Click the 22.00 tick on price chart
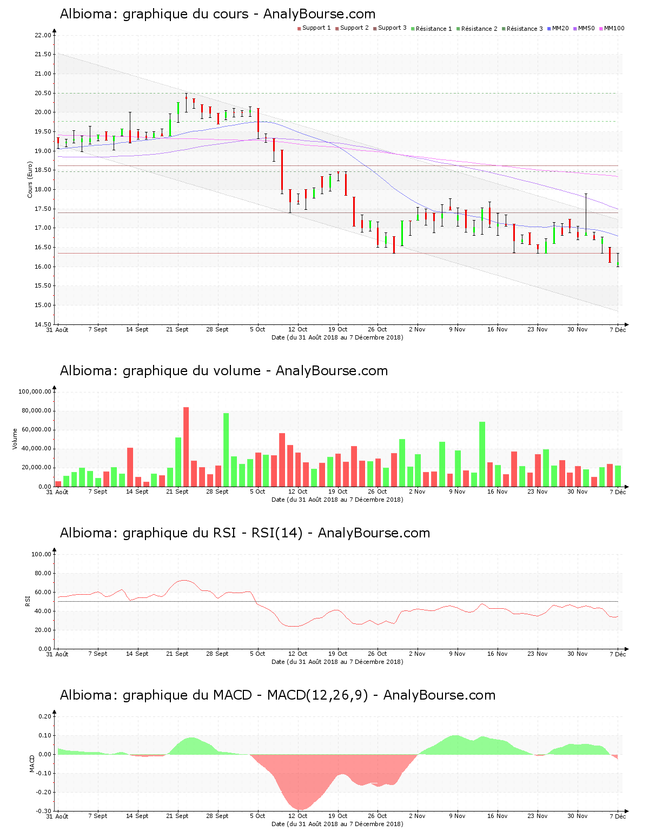The width and height of the screenshot is (649, 838). [43, 35]
